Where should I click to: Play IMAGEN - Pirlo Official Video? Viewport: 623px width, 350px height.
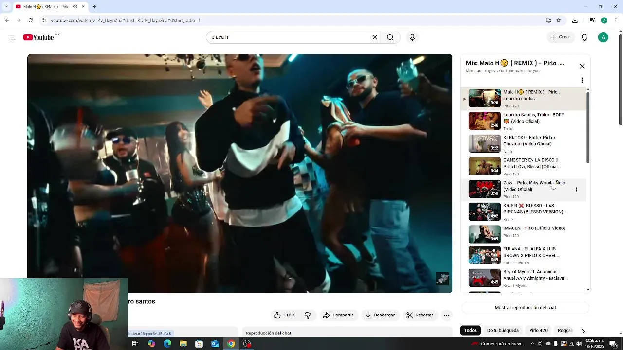click(x=523, y=234)
